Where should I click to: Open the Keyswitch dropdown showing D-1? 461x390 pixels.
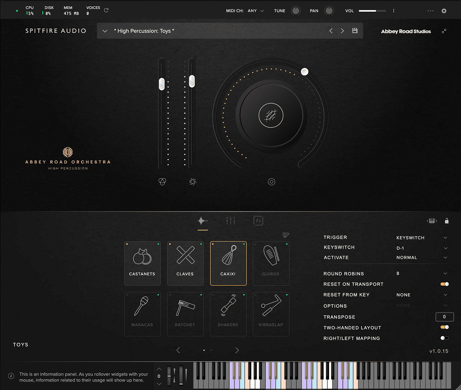coord(421,248)
